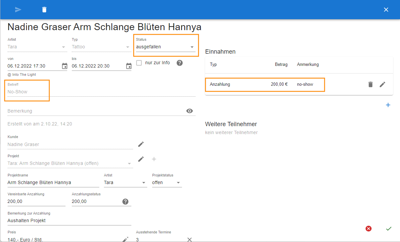
Task: Add a new project plus icon
Action: 154,159
